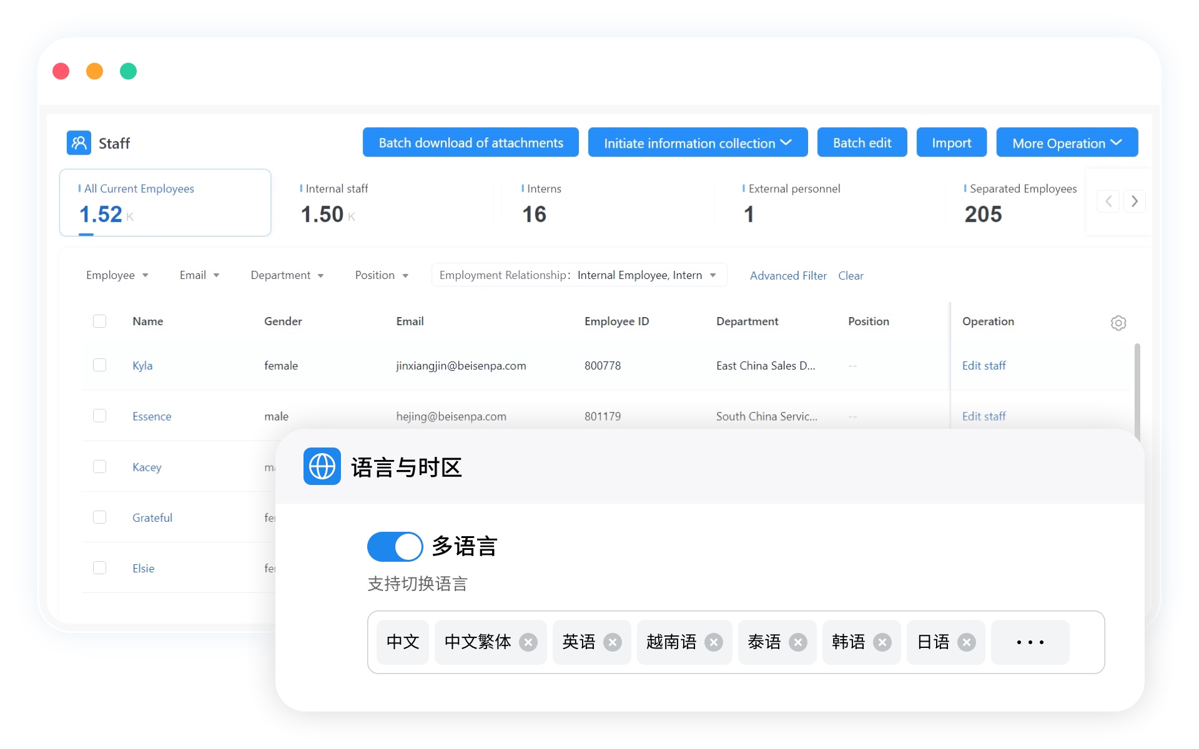Open the More Operation dropdown
The height and width of the screenshot is (749, 1199).
coord(1066,143)
